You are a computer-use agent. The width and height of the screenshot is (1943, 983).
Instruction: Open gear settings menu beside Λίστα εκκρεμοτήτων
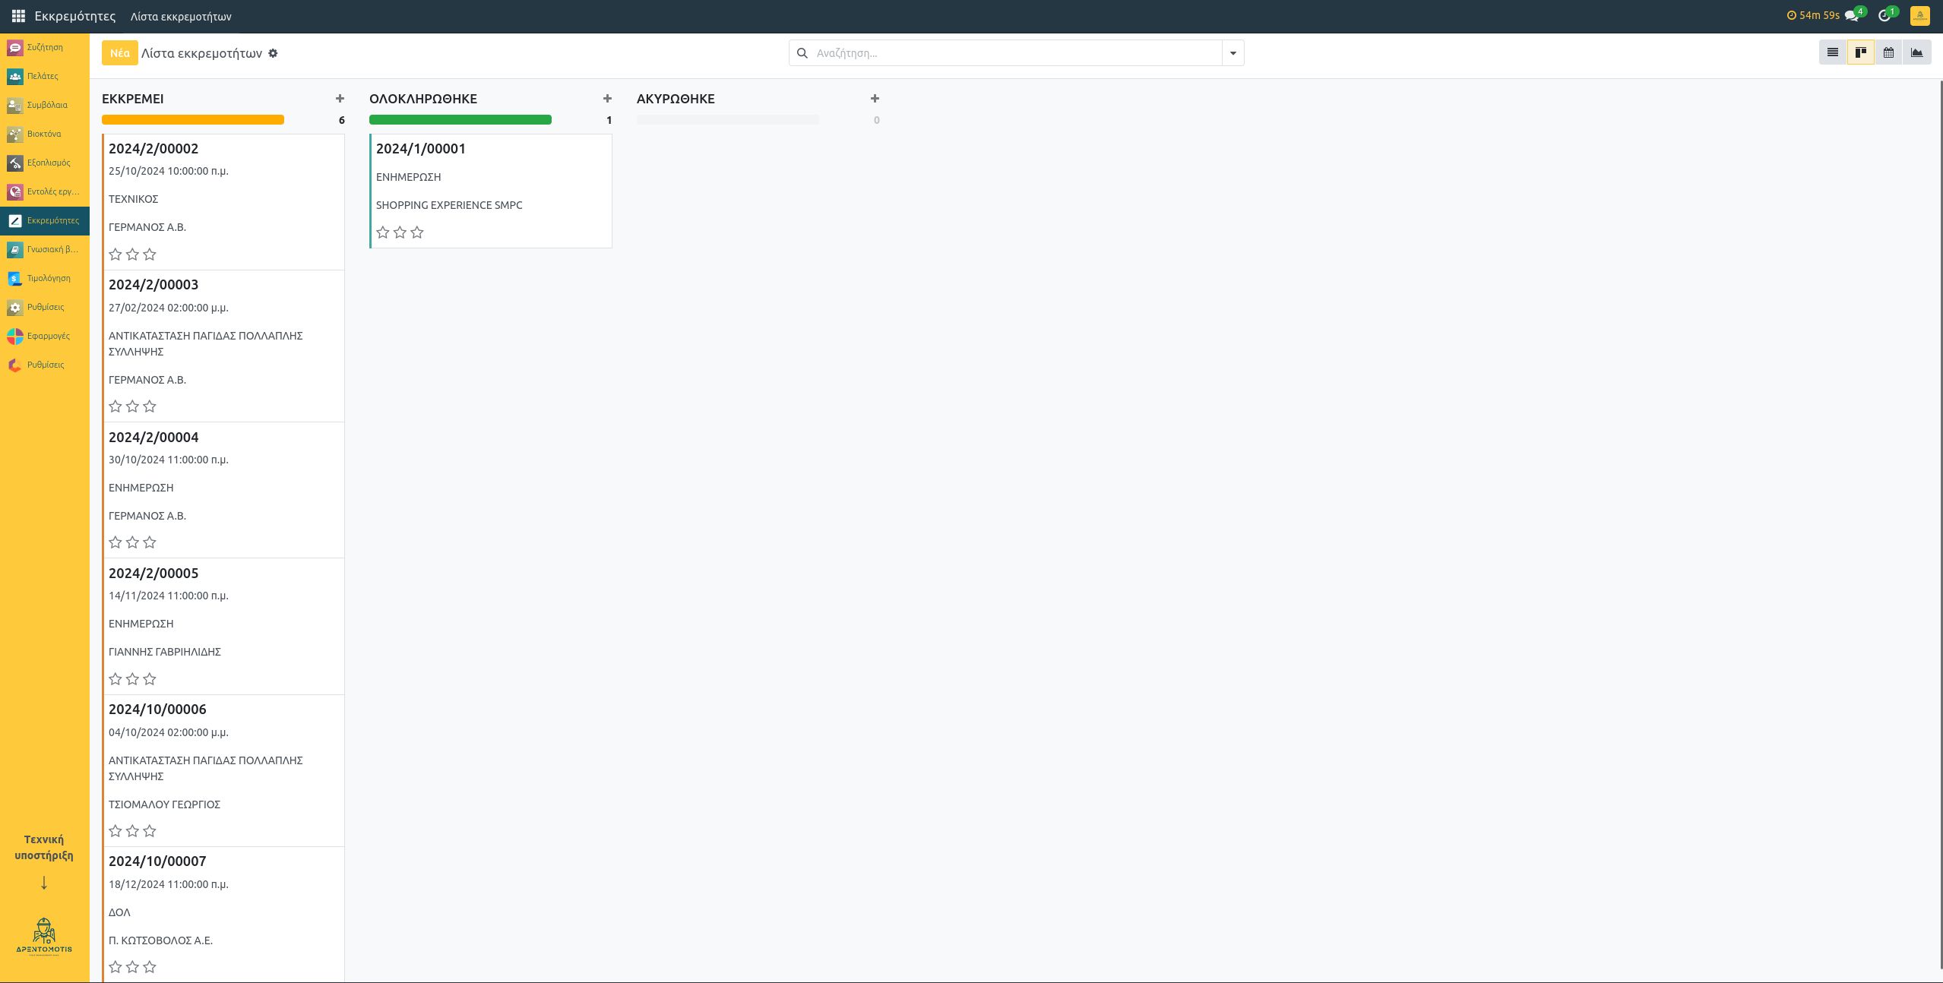point(274,53)
